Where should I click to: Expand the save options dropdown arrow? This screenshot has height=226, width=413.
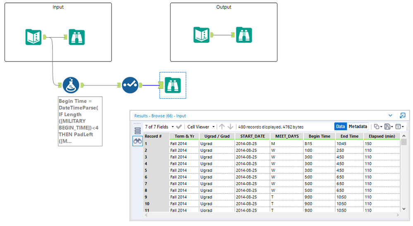click(x=392, y=127)
